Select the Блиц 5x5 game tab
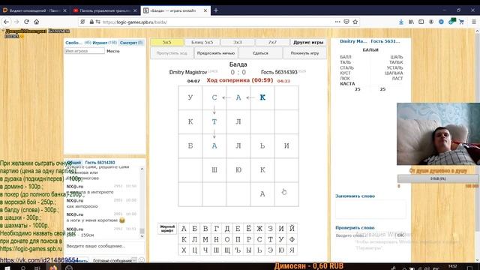This screenshot has height=270, width=480. [202, 42]
